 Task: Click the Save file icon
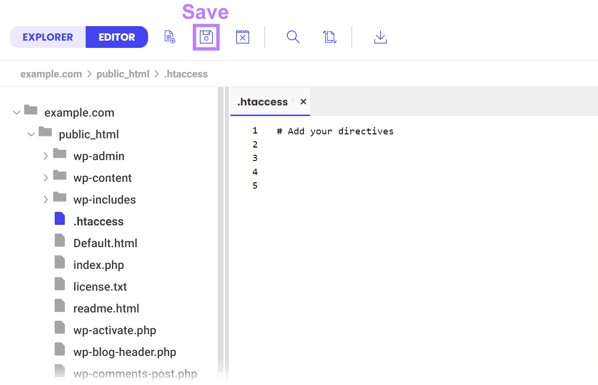click(x=206, y=37)
